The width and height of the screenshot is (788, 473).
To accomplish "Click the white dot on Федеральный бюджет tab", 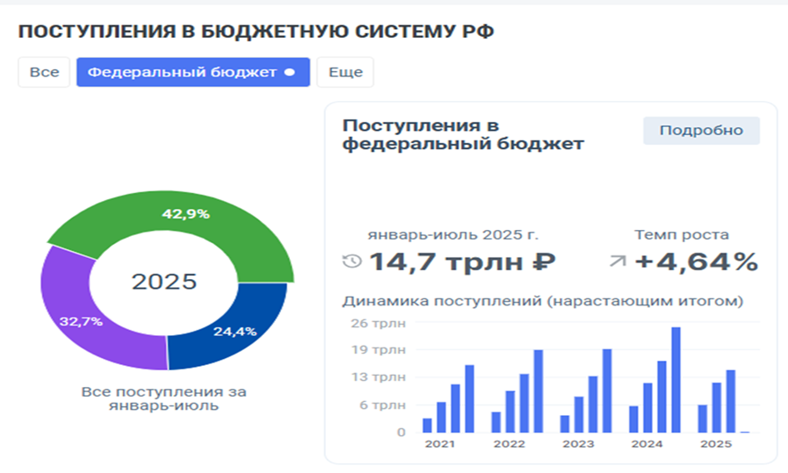I will (290, 73).
